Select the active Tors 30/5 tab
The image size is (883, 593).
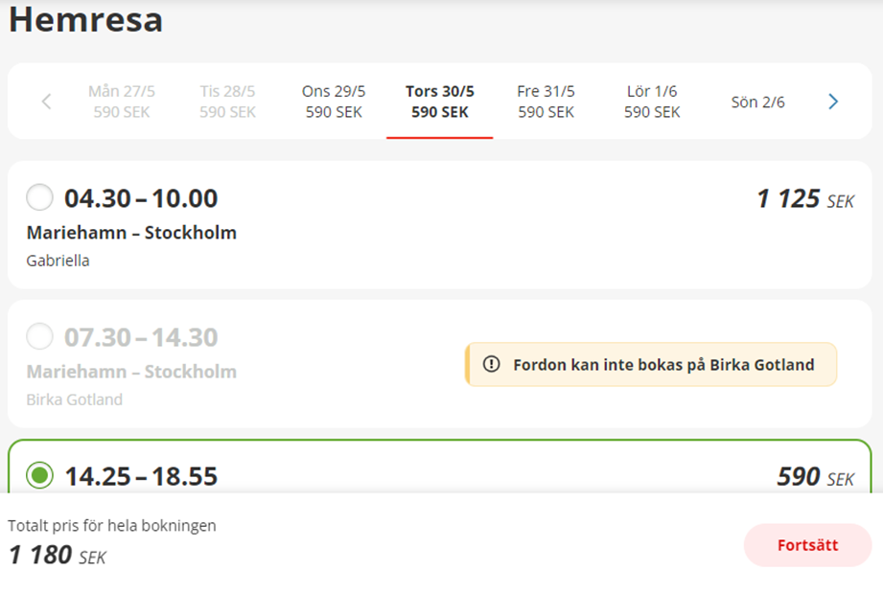440,102
